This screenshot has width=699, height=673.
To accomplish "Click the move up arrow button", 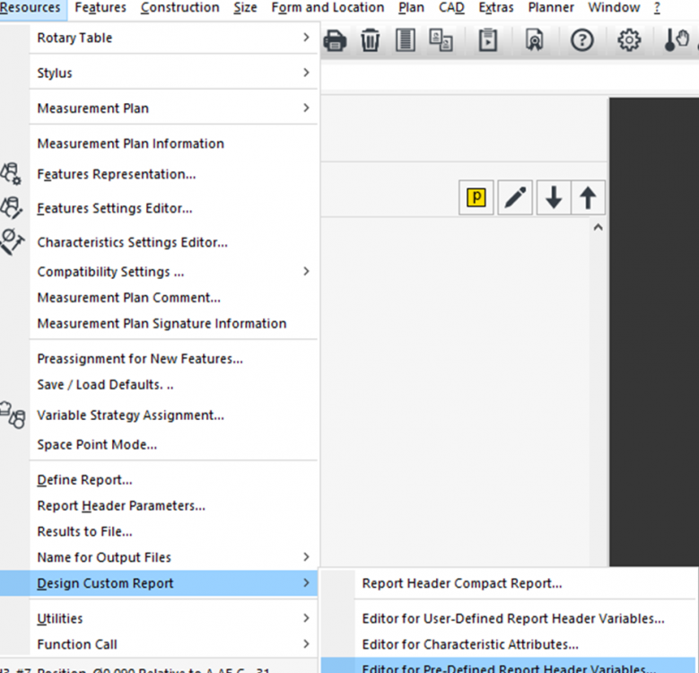I will coord(588,198).
